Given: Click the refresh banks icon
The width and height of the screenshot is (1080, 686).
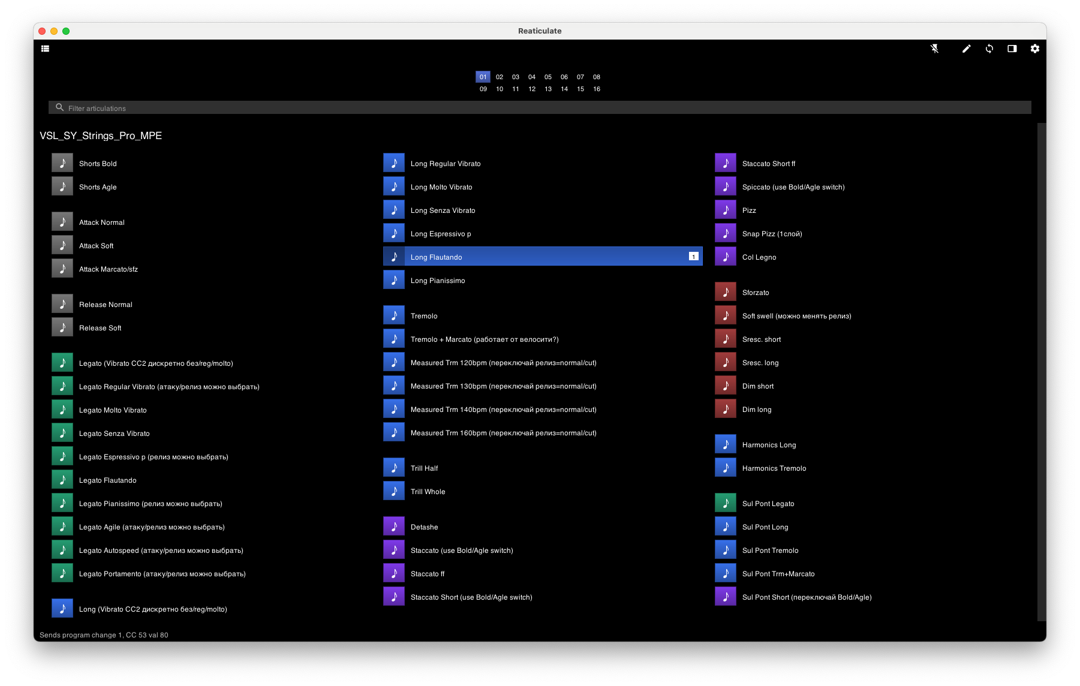Looking at the screenshot, I should click(x=989, y=49).
